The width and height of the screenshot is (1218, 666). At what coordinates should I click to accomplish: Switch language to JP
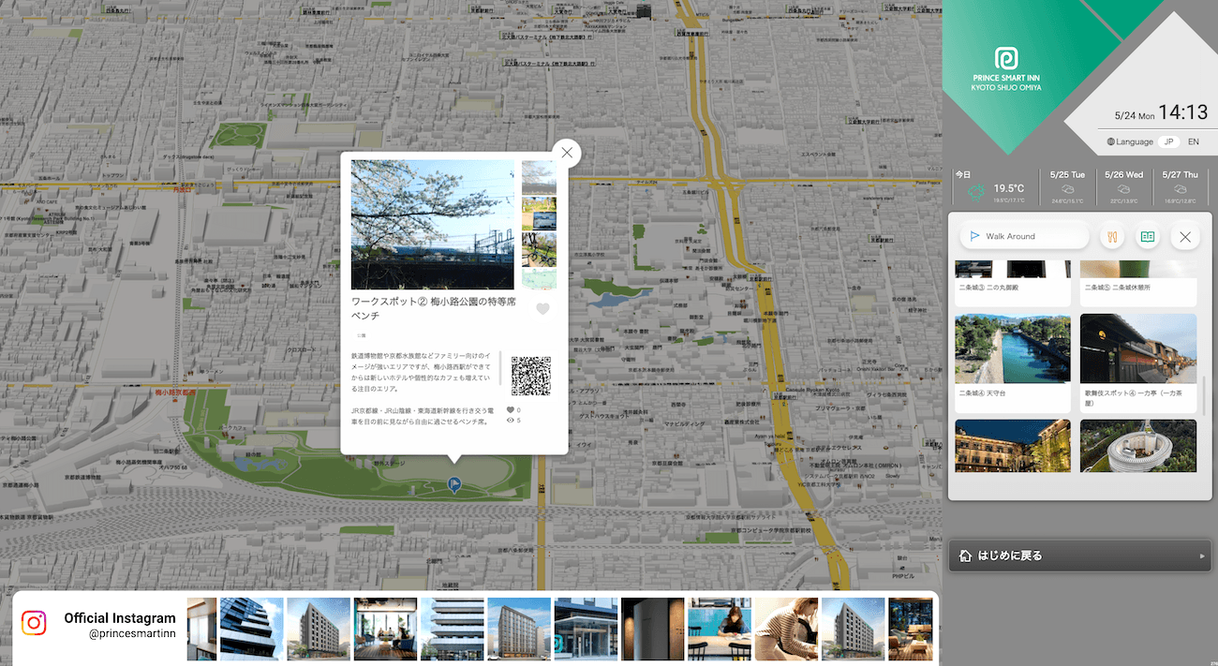[1167, 141]
